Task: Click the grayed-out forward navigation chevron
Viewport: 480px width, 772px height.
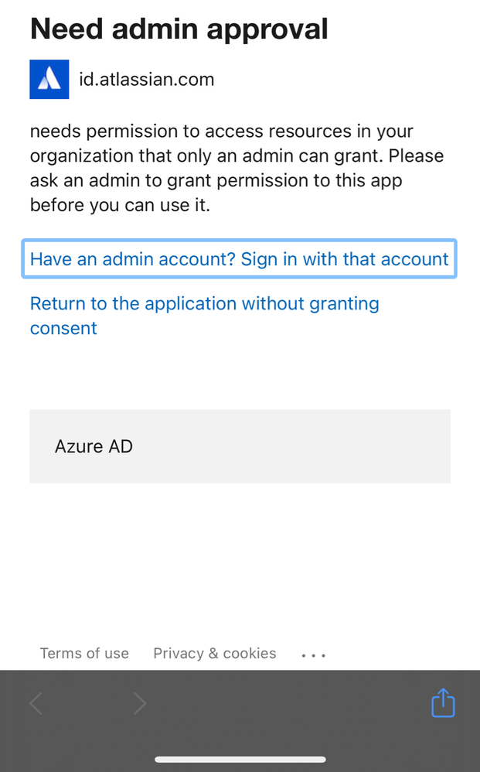Action: (139, 702)
